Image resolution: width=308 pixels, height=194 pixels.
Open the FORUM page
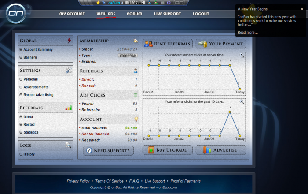pyautogui.click(x=134, y=14)
